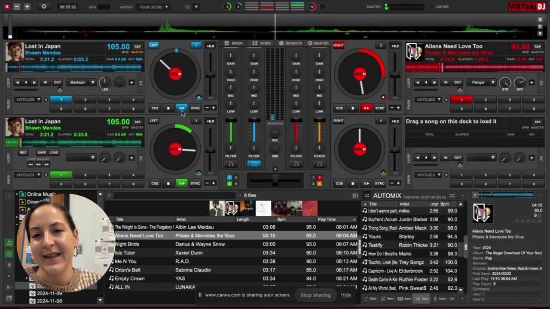The height and width of the screenshot is (309, 550).
Task: Open Backspin effect dropdown on deck 1
Action: click(x=81, y=82)
